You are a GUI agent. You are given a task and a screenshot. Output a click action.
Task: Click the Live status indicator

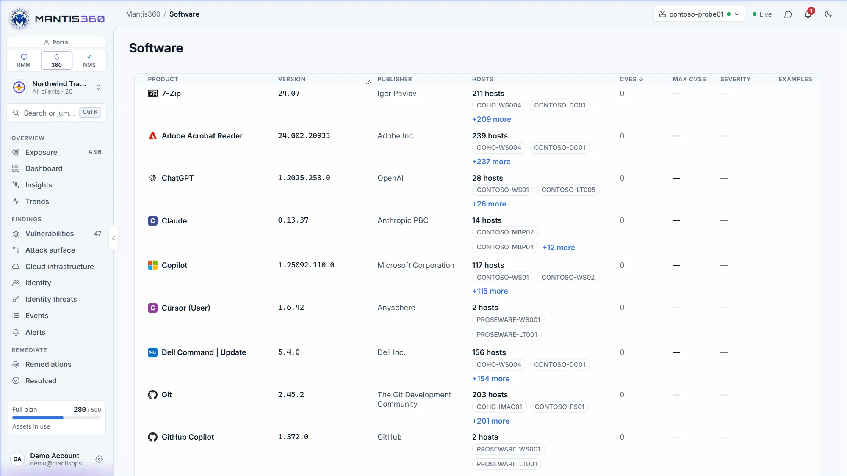tap(762, 14)
